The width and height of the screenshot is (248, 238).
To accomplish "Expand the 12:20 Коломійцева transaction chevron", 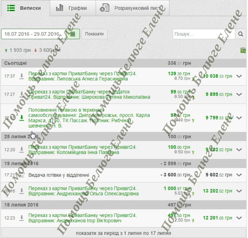I will (x=239, y=149).
